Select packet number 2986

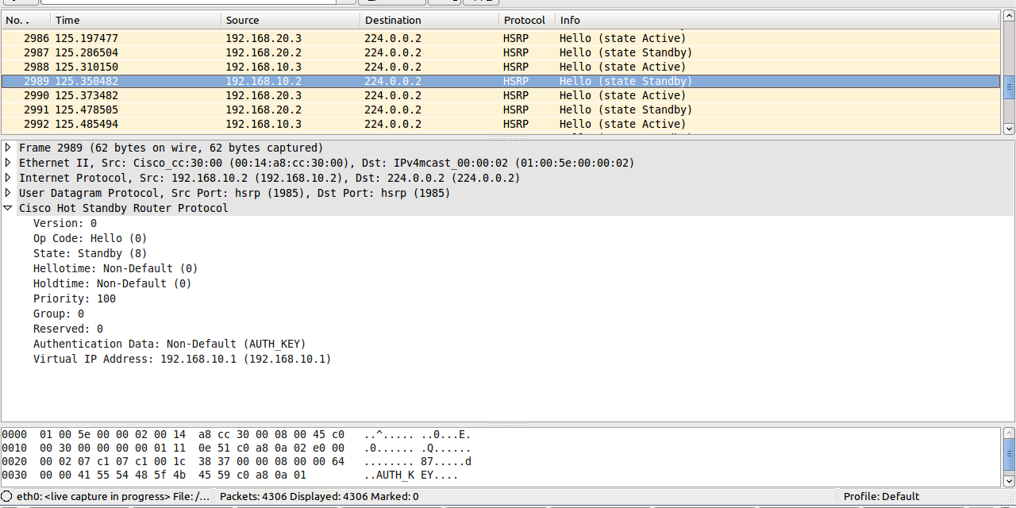pos(501,38)
